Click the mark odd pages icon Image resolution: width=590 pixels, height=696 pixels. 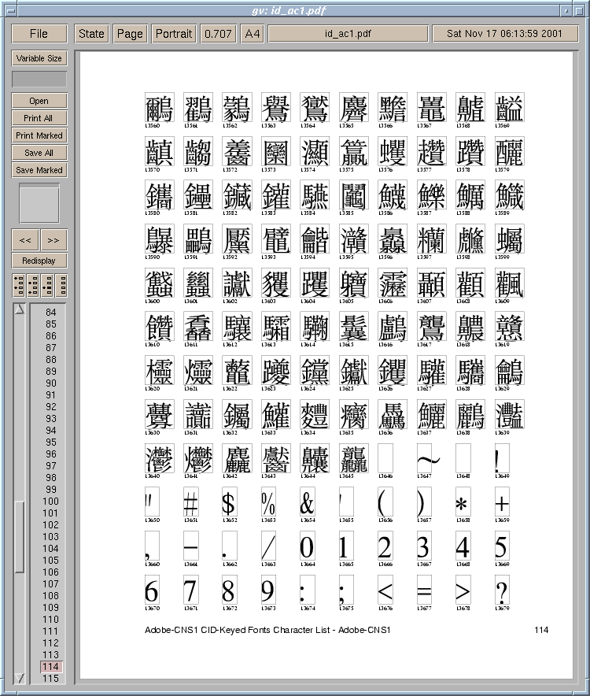[19, 286]
